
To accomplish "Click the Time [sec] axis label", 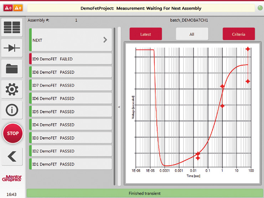I will pos(193,176).
